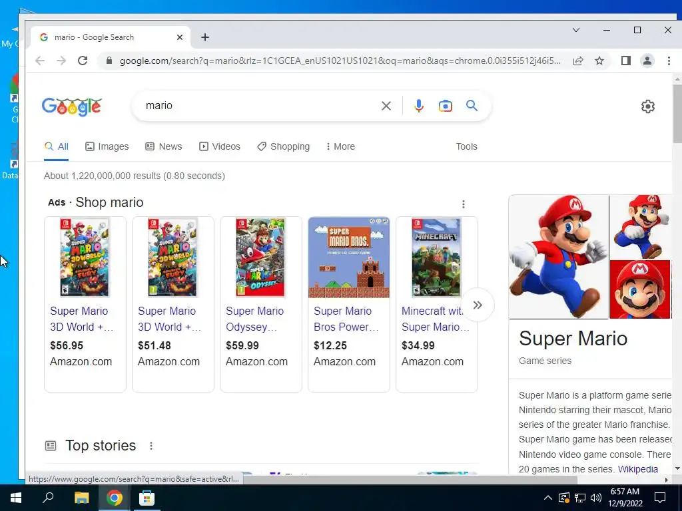Select the All results tab
The width and height of the screenshot is (682, 511).
[56, 146]
